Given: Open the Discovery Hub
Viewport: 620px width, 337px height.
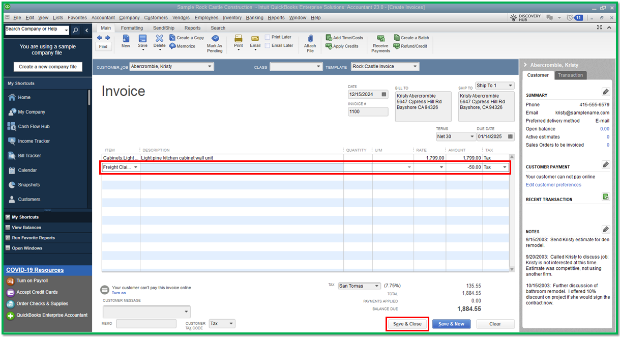Looking at the screenshot, I should [x=525, y=18].
